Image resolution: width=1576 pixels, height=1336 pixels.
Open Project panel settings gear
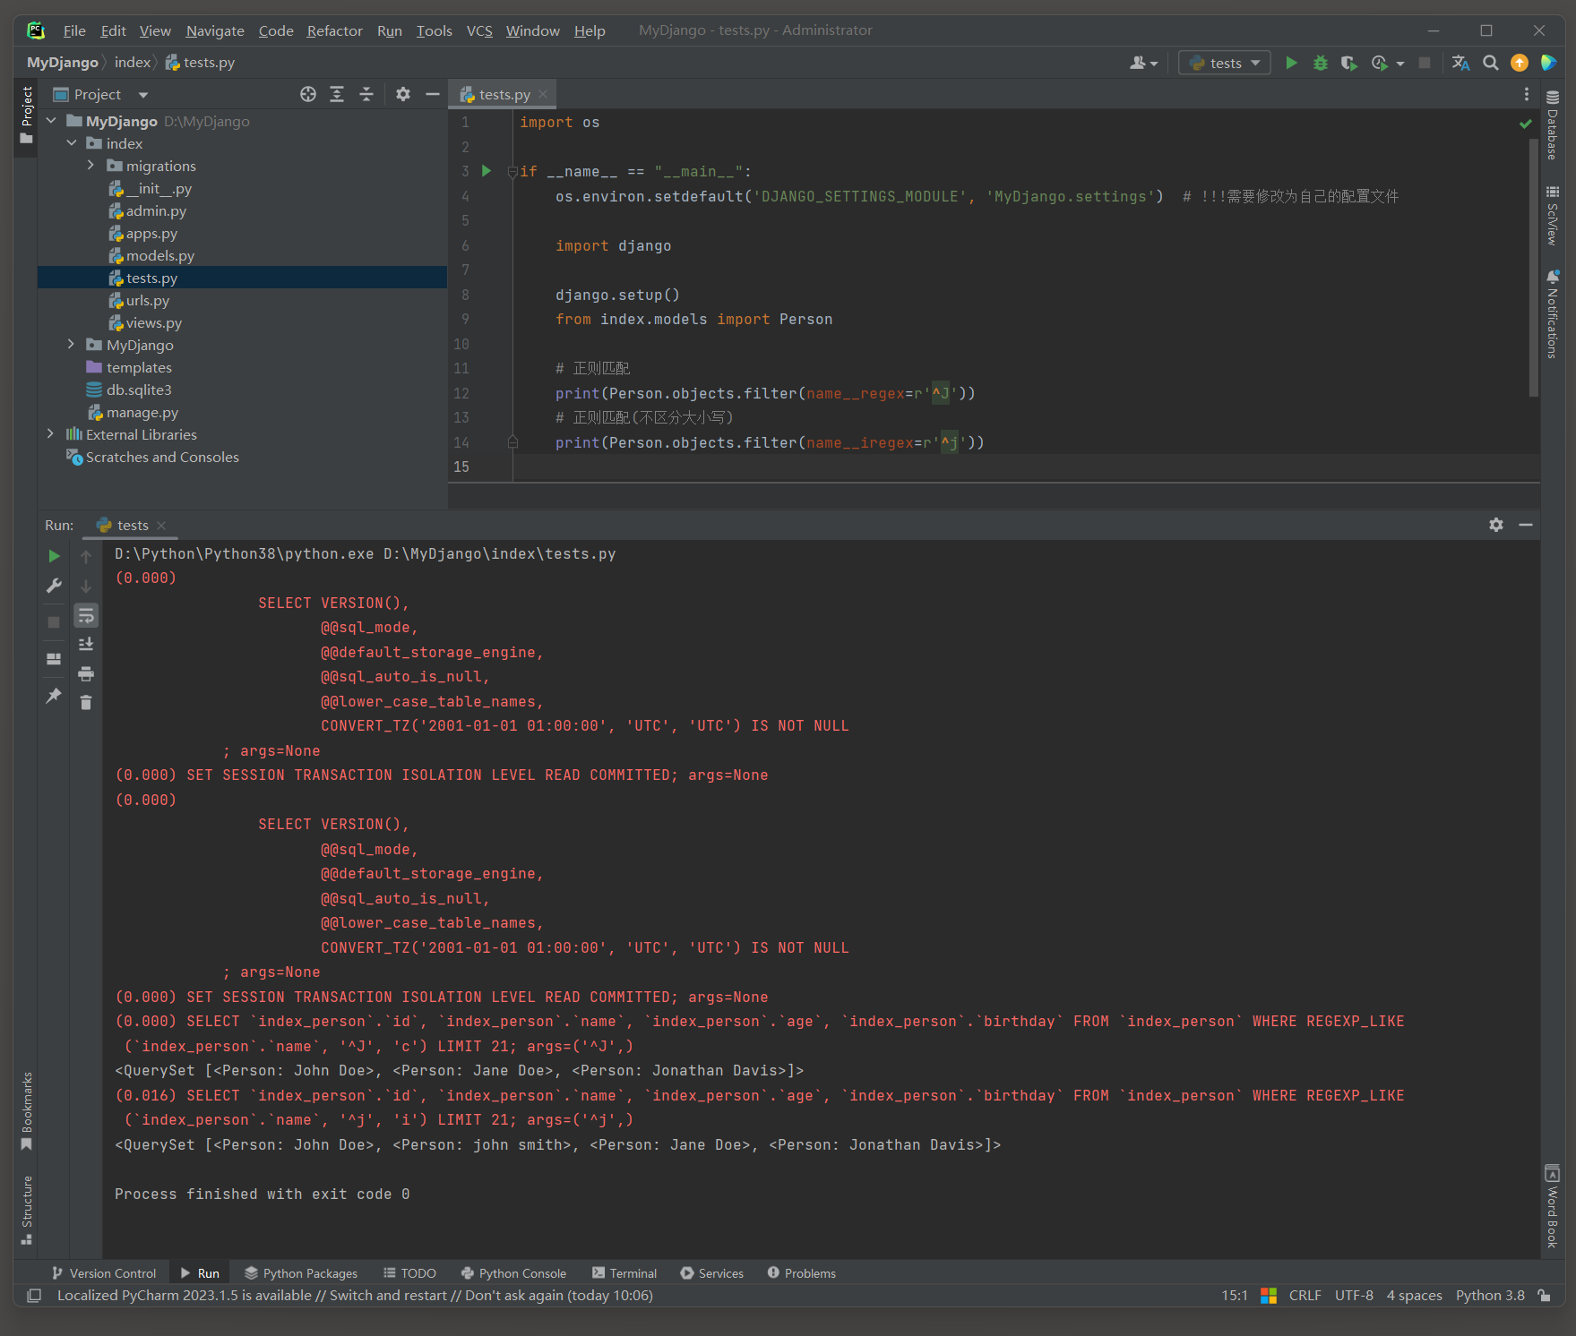click(x=403, y=94)
